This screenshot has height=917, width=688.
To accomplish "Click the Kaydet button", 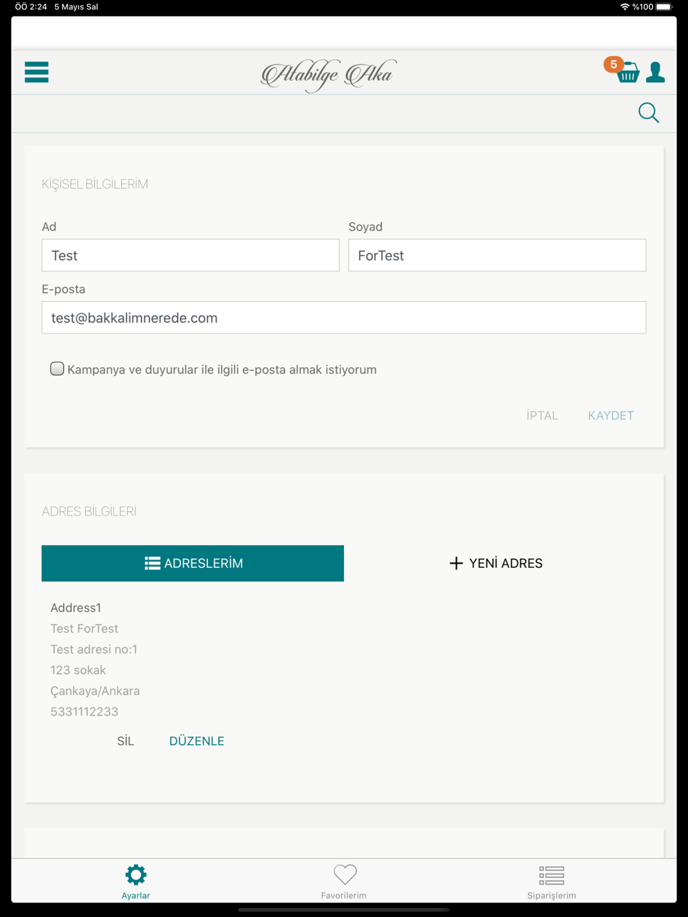I will coord(611,415).
